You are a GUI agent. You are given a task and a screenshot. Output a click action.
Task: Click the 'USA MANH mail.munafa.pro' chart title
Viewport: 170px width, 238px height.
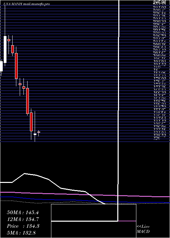[x=27, y=4]
